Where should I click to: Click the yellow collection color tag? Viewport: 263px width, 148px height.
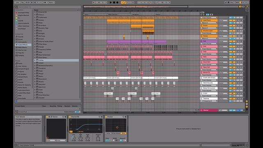coord(16,18)
